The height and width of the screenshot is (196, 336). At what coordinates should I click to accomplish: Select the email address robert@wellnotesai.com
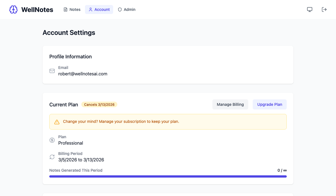point(83,74)
